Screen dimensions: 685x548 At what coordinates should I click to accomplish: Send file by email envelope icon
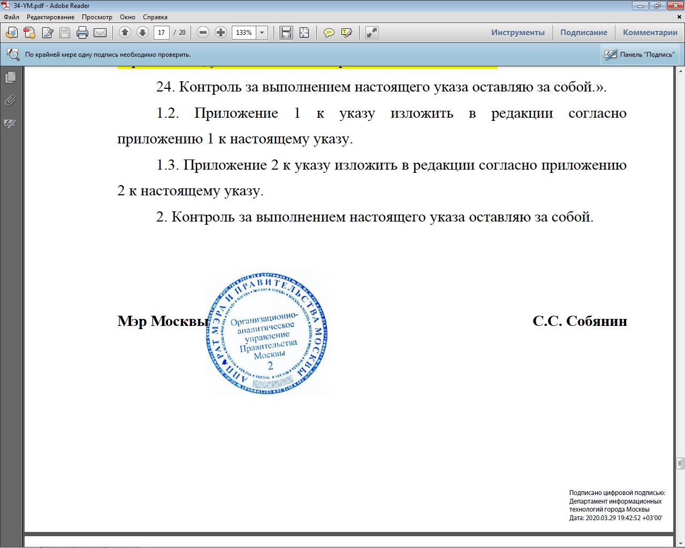tap(100, 33)
